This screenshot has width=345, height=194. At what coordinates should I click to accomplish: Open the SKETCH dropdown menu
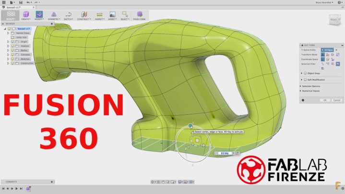pos(69,19)
